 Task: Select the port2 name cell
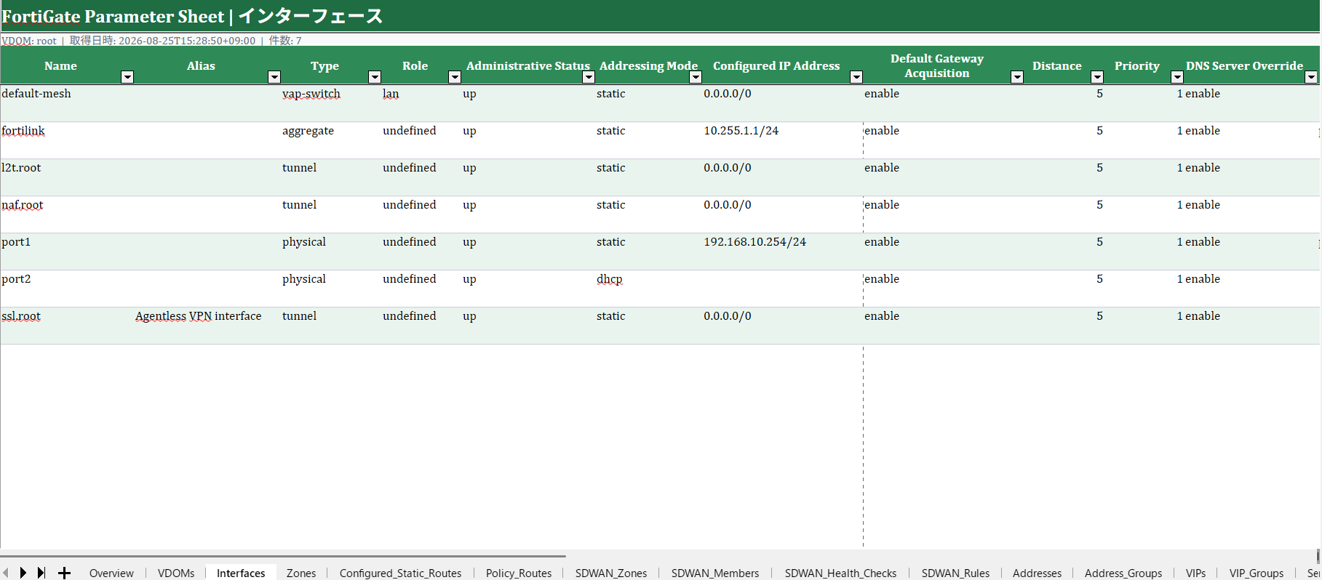coord(67,289)
